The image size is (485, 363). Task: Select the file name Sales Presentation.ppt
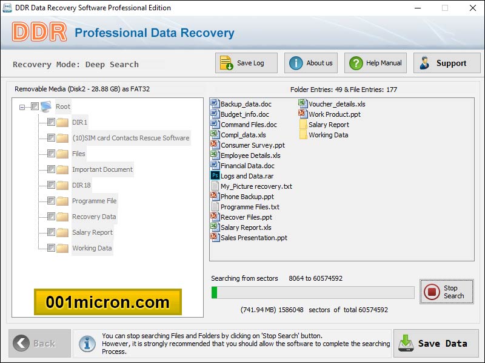254,238
